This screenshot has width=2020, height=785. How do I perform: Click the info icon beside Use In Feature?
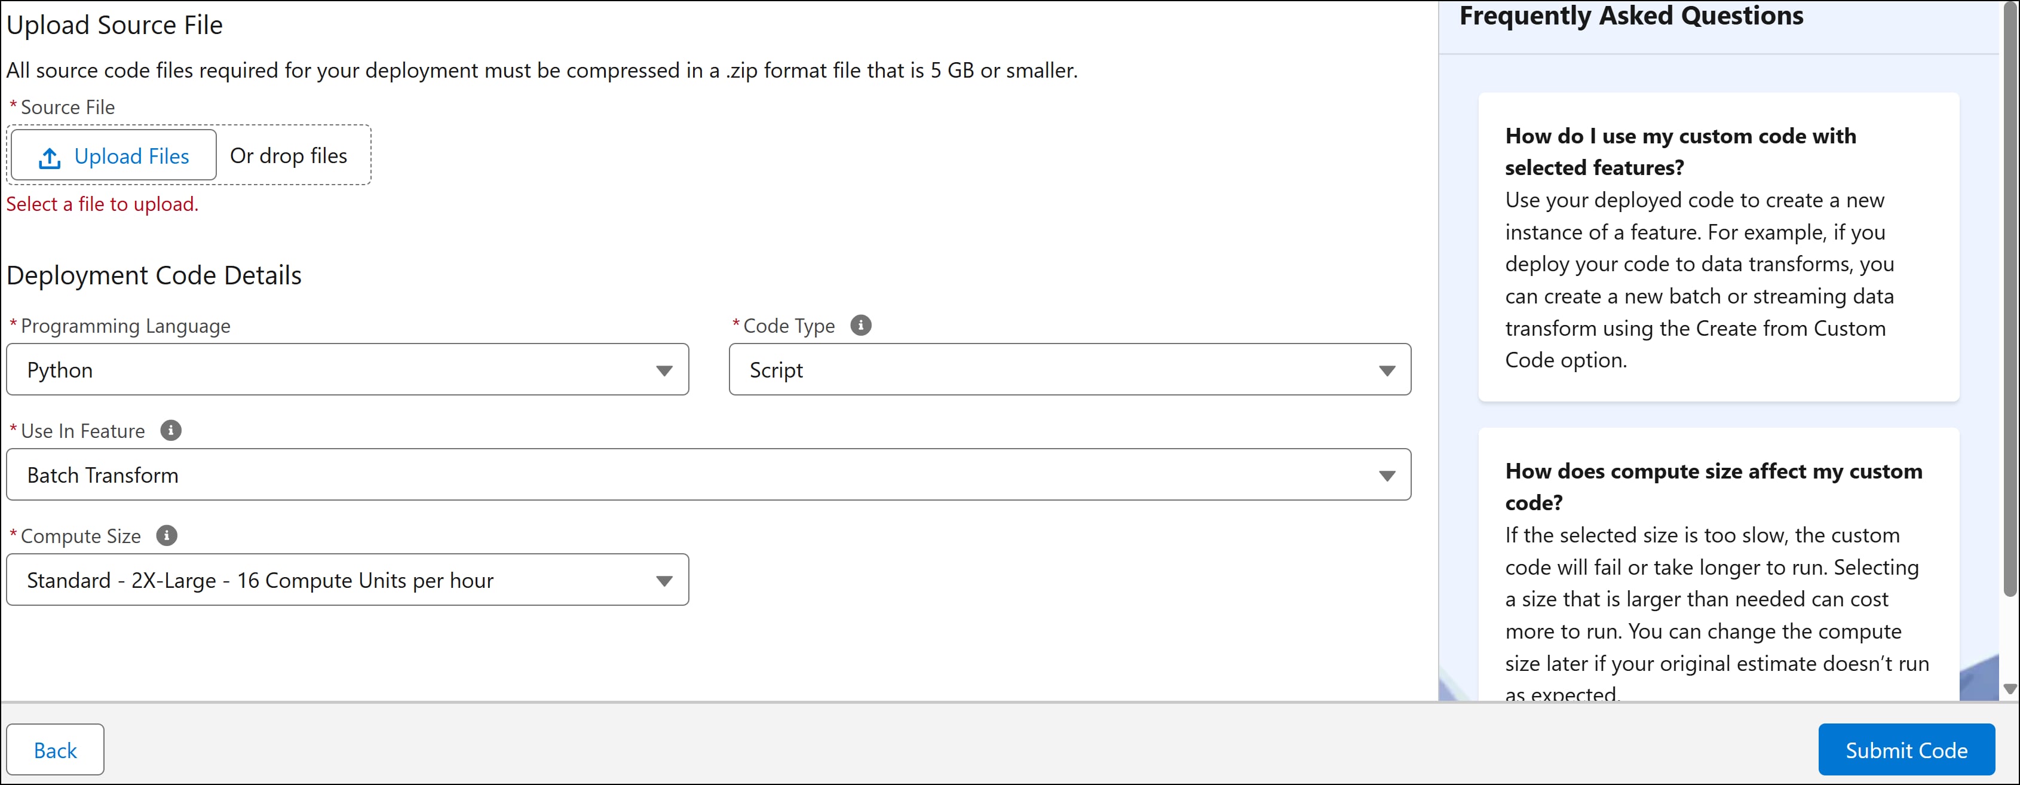point(170,430)
